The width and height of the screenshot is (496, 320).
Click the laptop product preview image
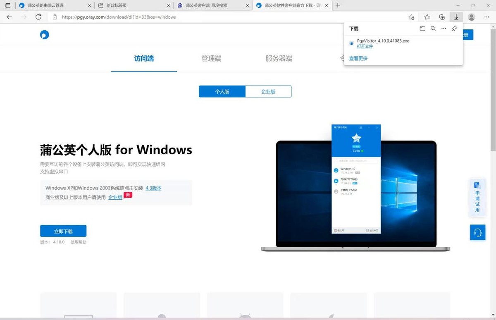(x=355, y=188)
